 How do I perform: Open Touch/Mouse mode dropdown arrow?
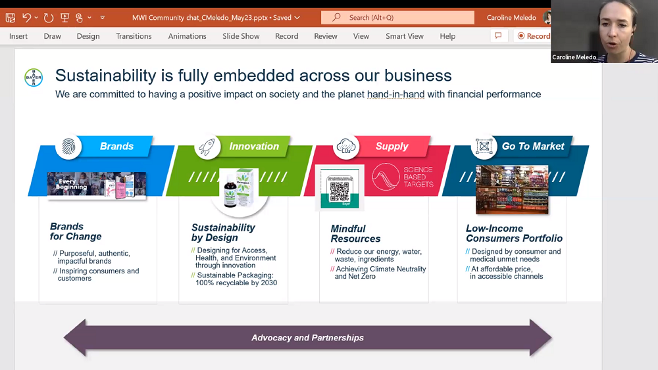point(89,18)
